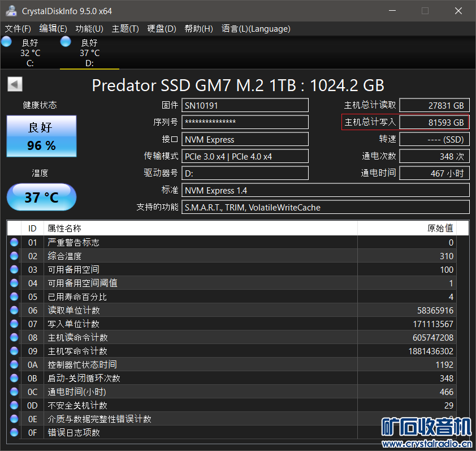Click the 序列号 masked serial number field

point(245,122)
